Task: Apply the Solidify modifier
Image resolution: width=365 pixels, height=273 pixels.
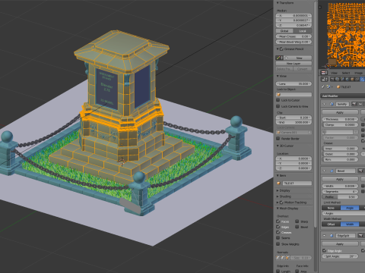Action: (x=340, y=112)
